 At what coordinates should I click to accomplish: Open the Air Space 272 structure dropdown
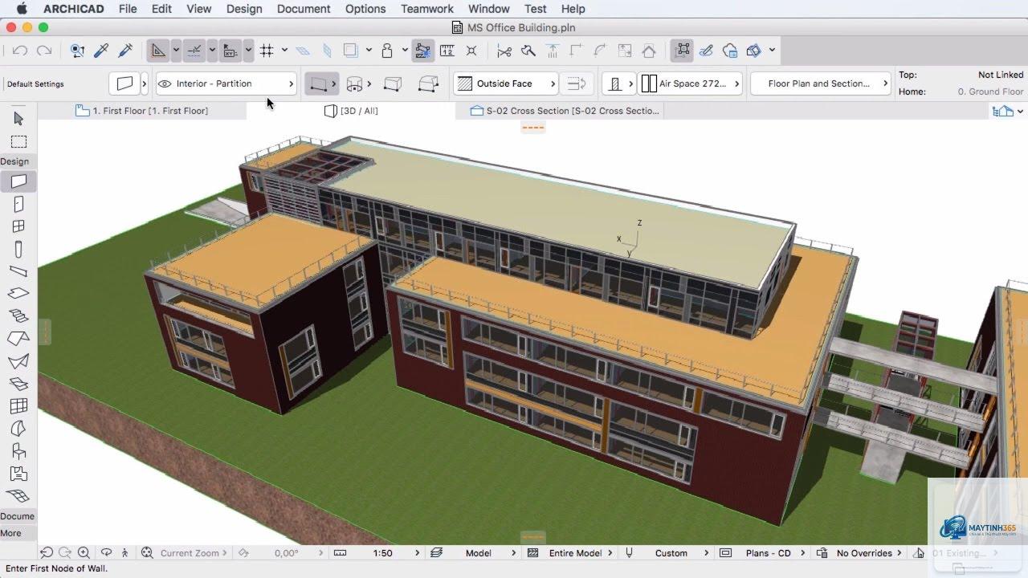click(x=691, y=83)
